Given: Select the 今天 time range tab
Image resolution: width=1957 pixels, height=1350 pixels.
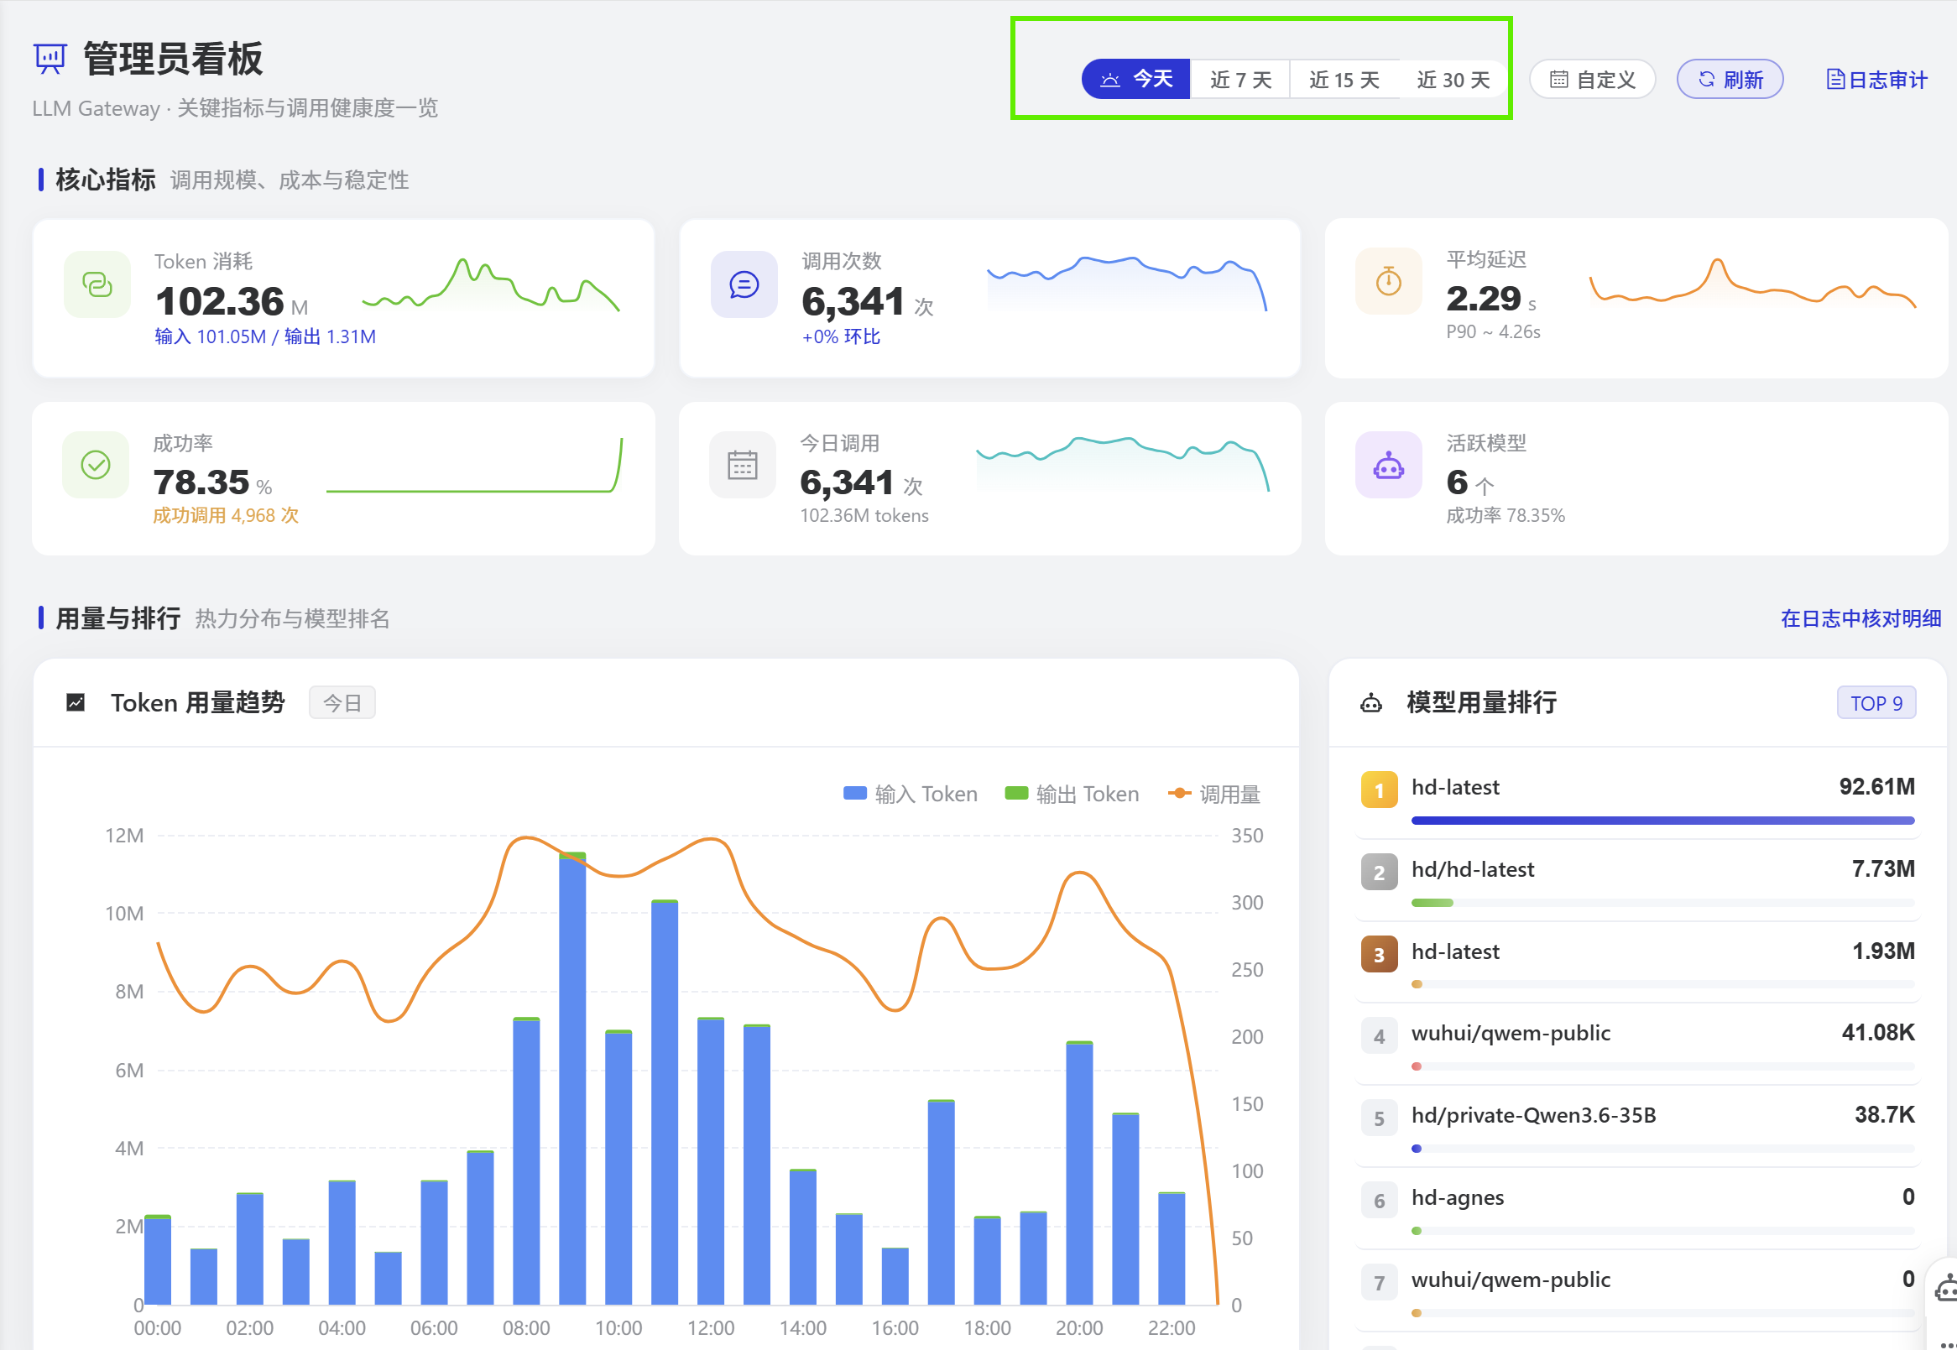Looking at the screenshot, I should [x=1135, y=79].
